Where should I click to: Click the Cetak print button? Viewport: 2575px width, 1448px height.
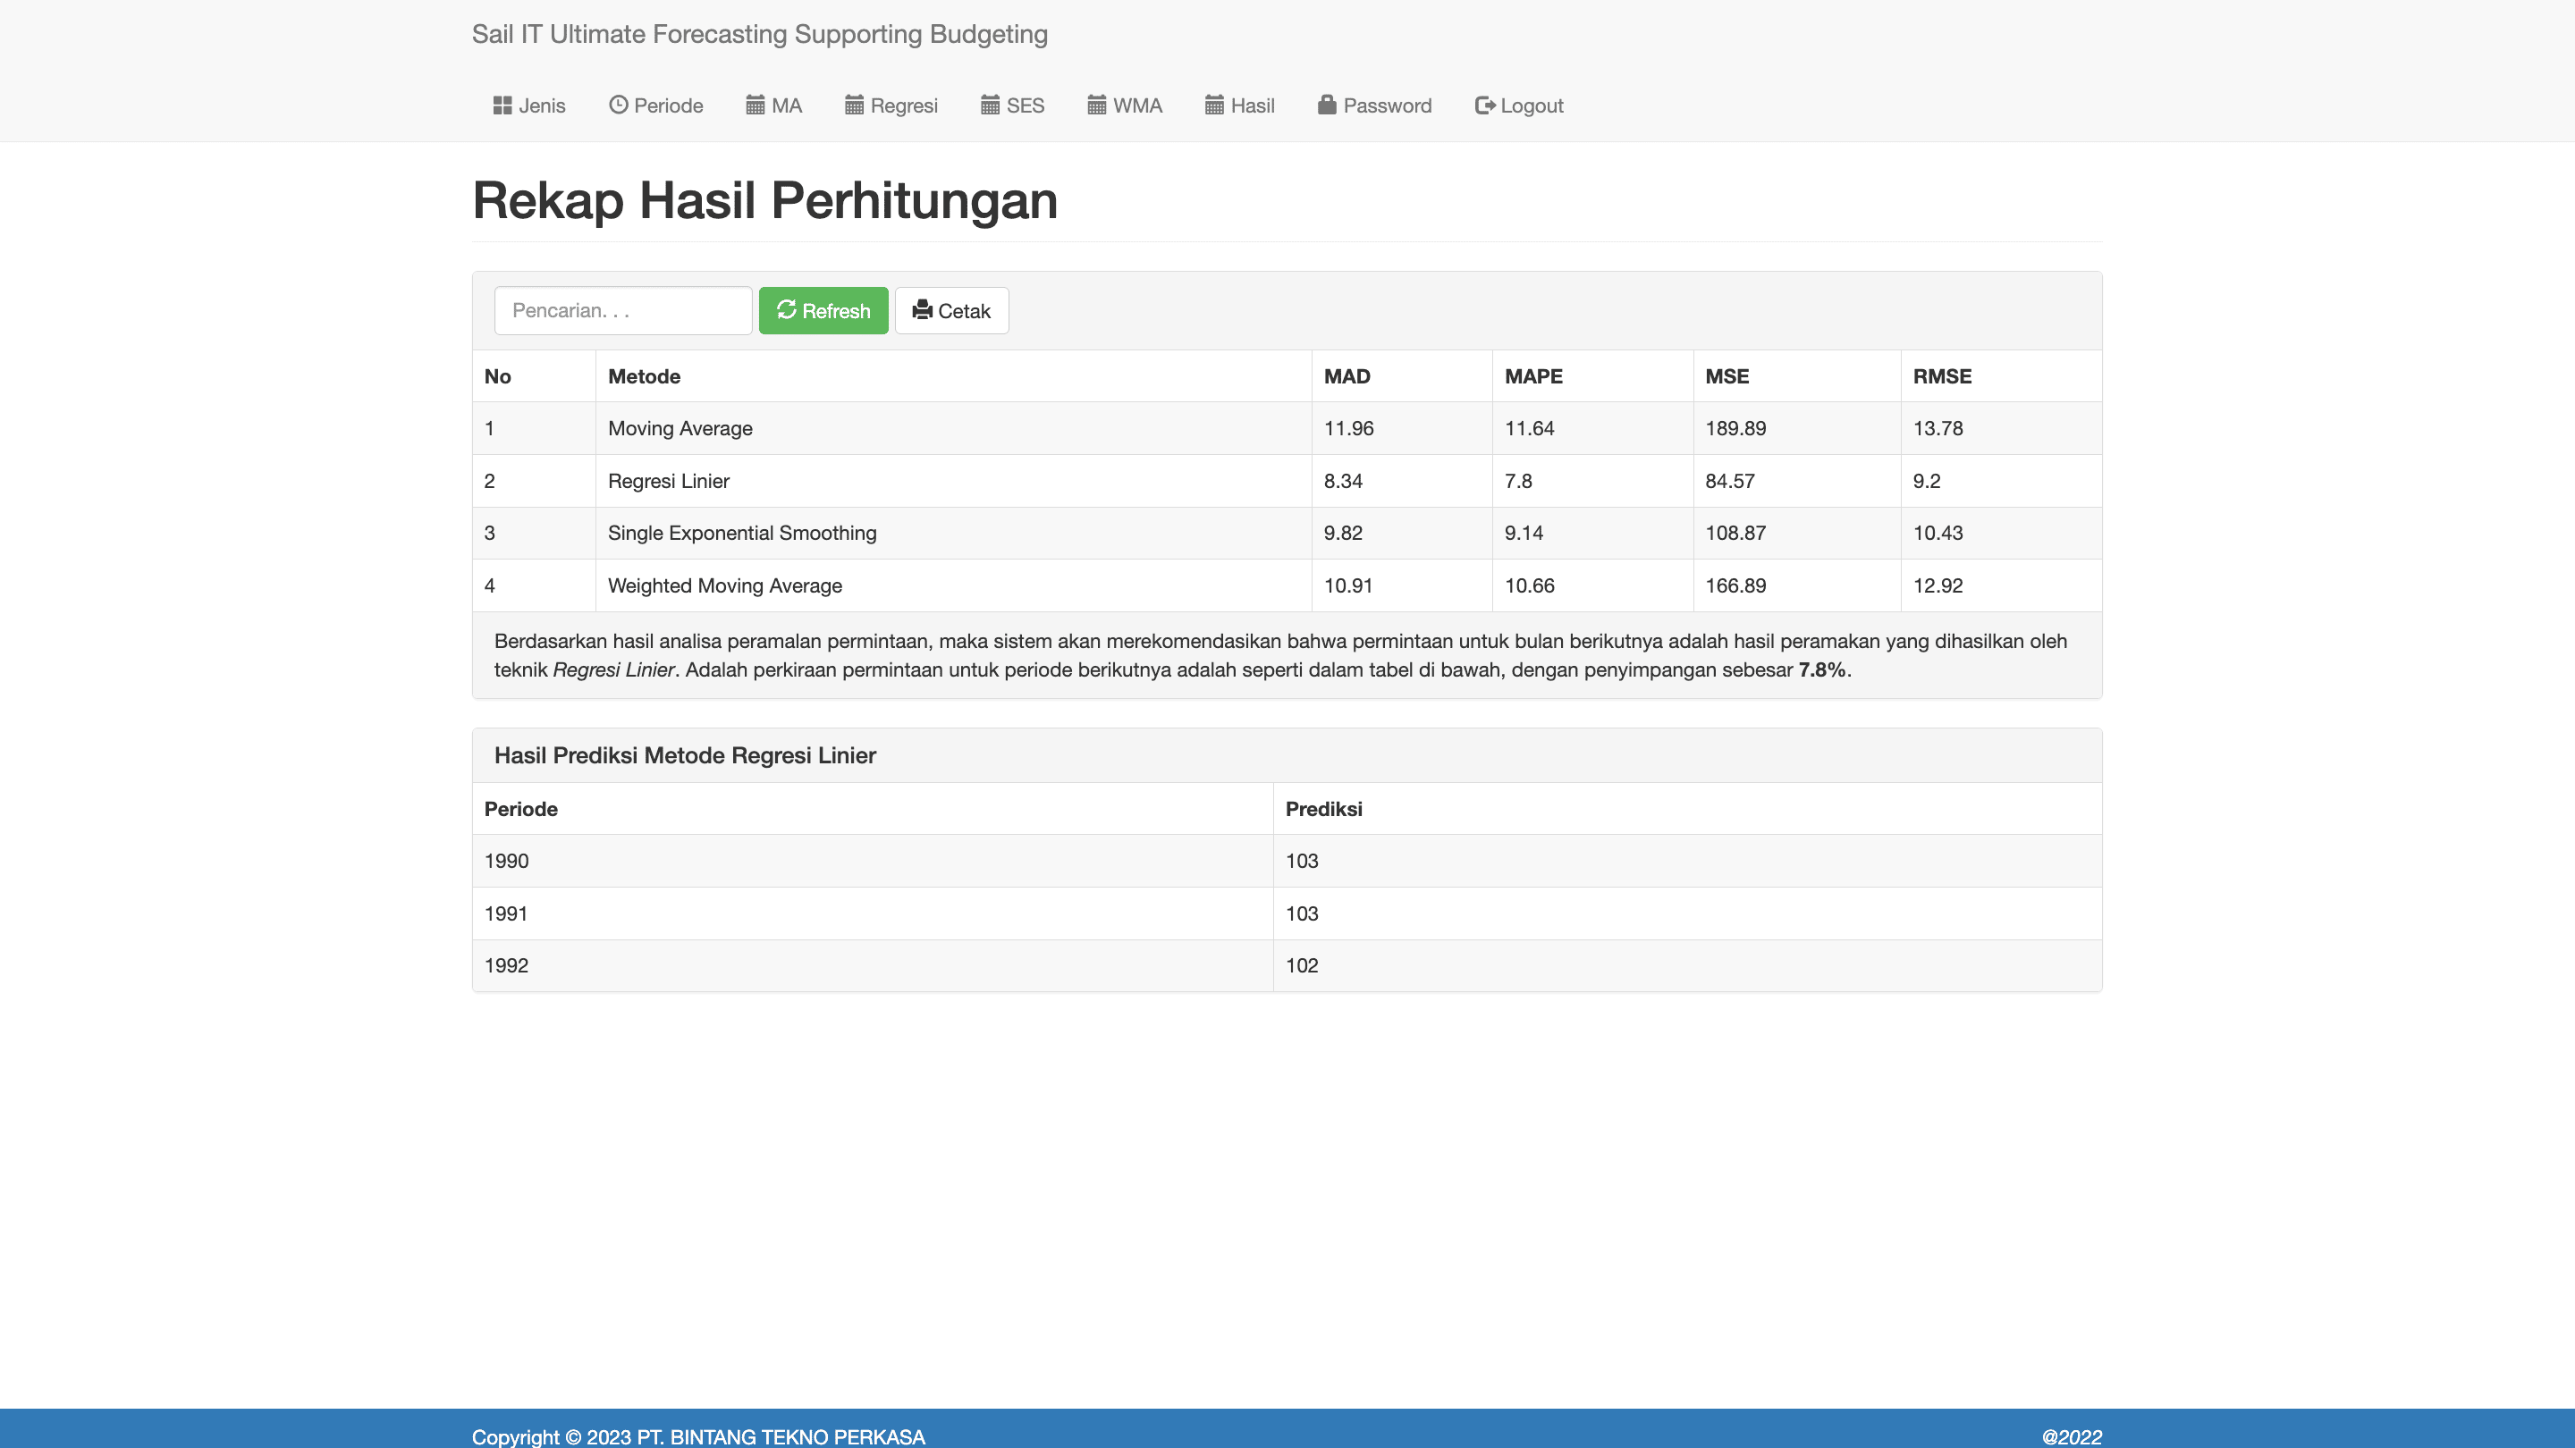coord(951,311)
